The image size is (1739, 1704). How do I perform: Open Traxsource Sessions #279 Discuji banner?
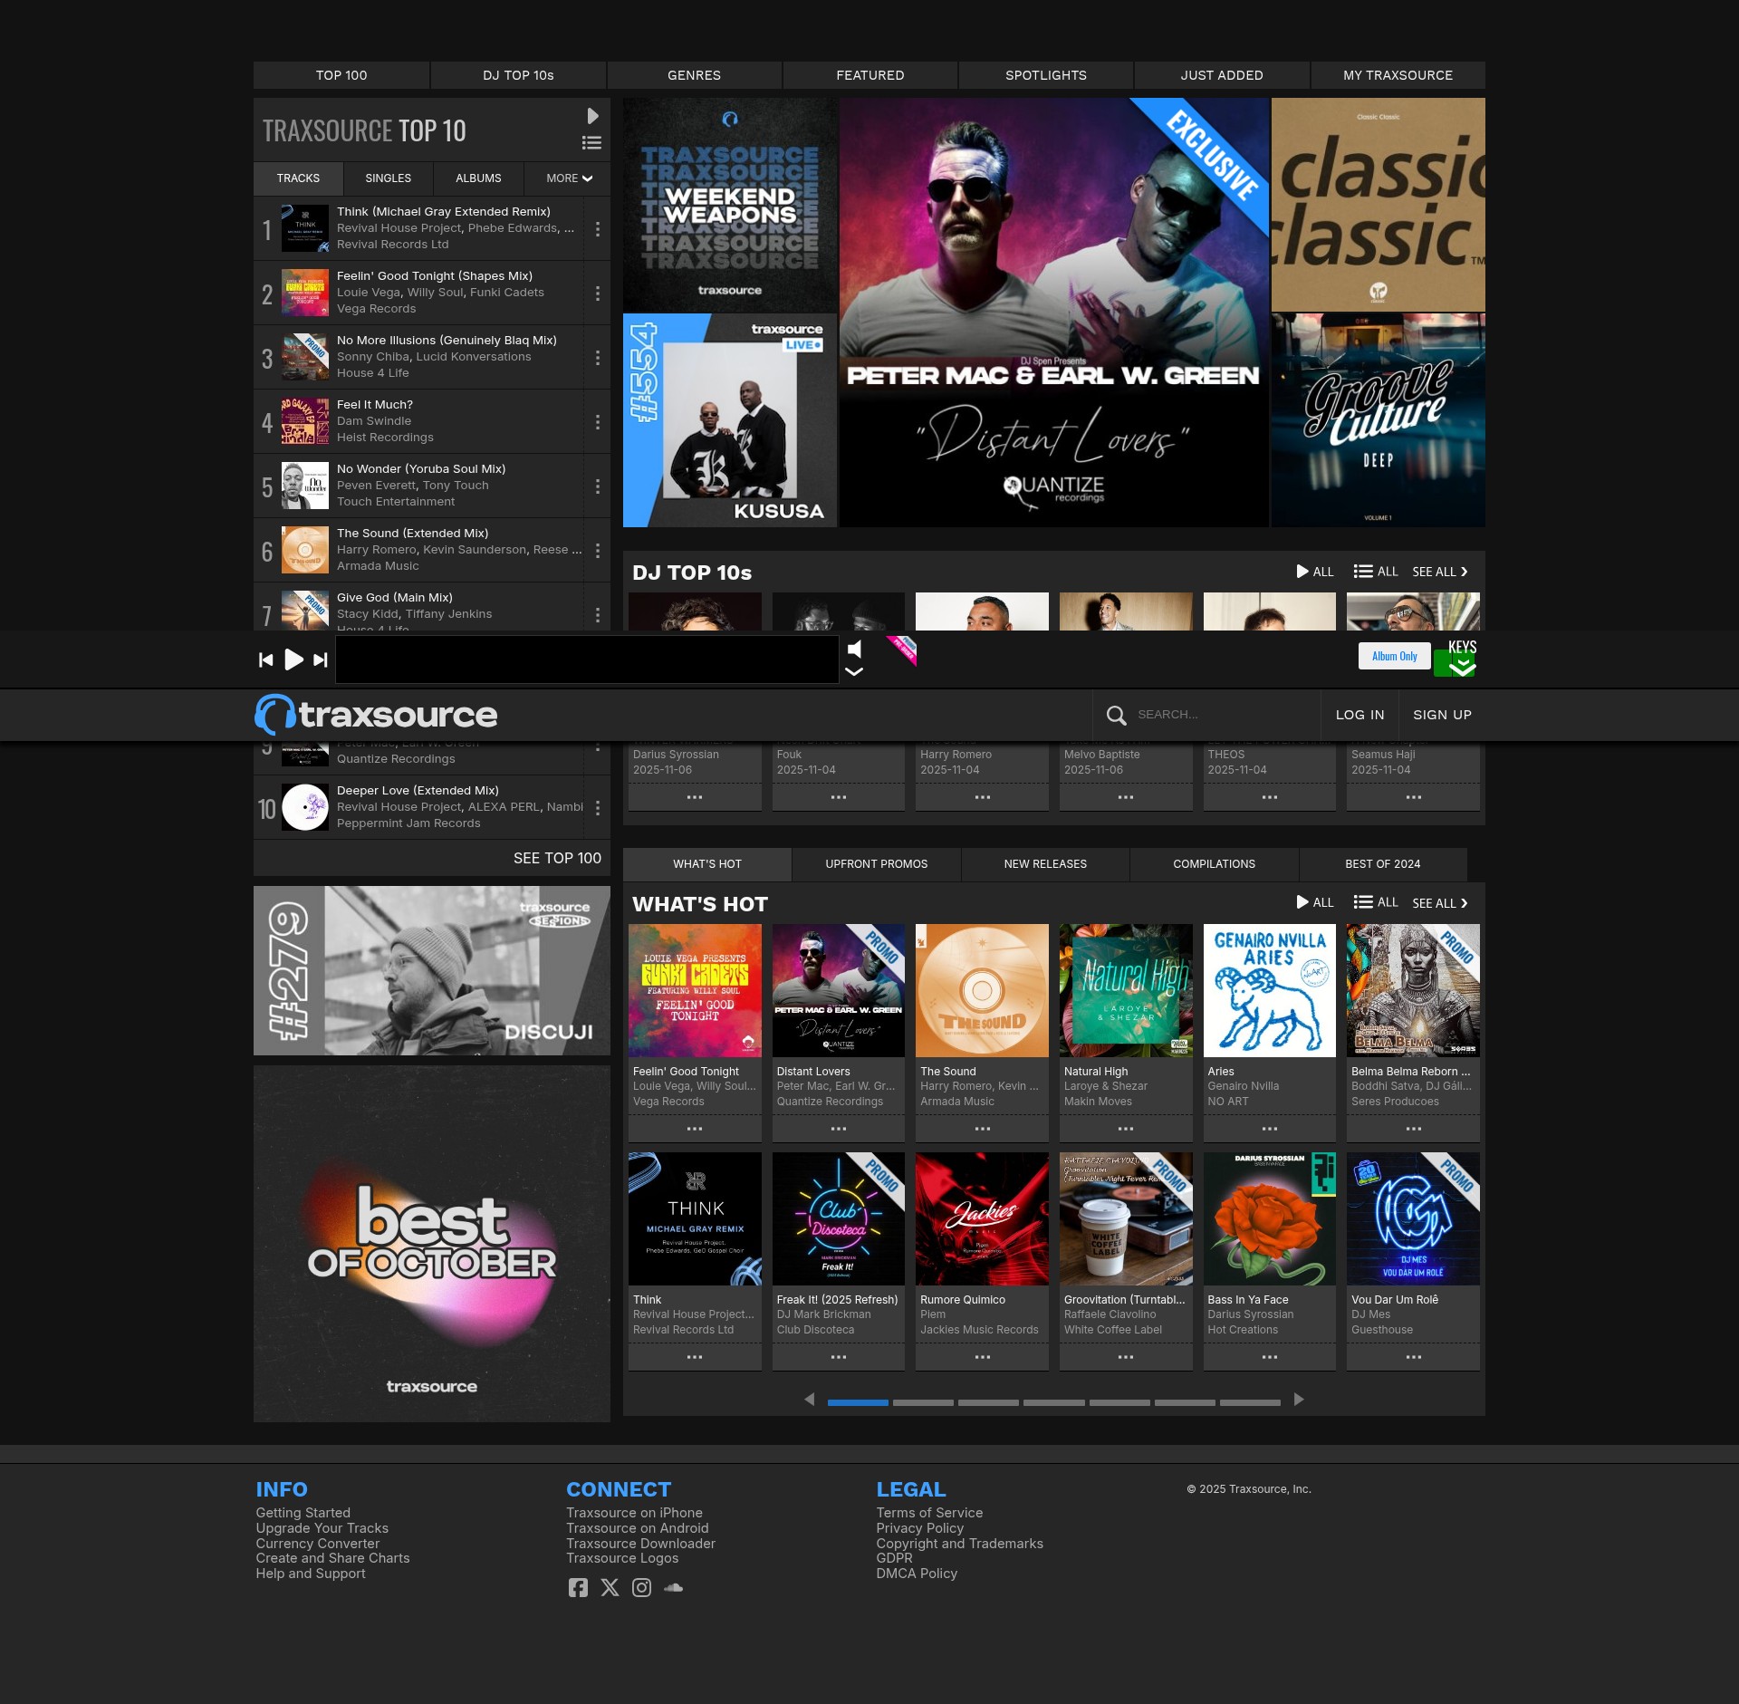click(432, 970)
